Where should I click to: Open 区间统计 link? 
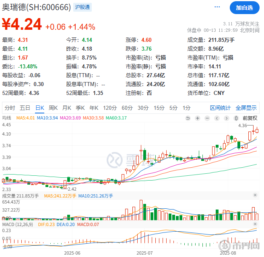(x=220, y=108)
